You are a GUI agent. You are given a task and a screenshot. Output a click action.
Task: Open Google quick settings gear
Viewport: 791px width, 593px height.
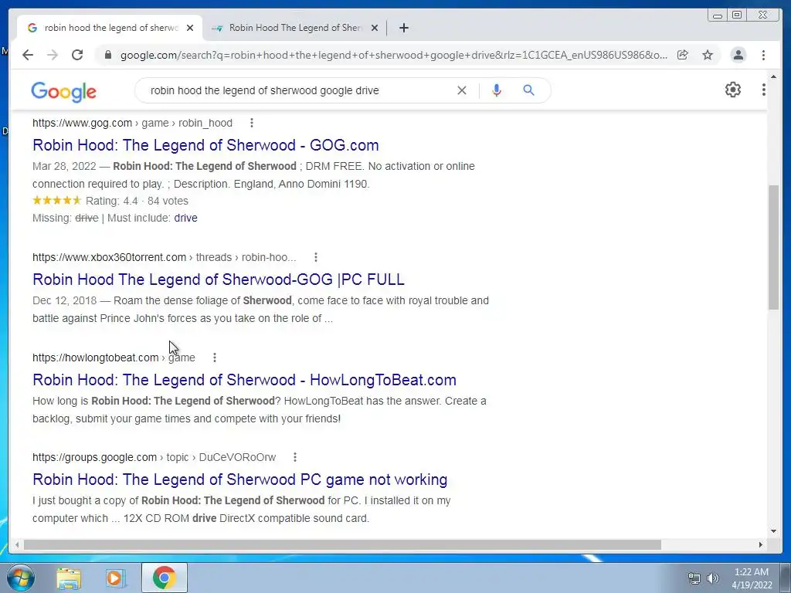732,90
